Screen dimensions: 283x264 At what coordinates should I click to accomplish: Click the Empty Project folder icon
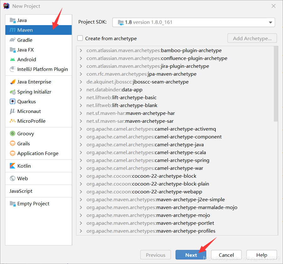[x=13, y=204]
